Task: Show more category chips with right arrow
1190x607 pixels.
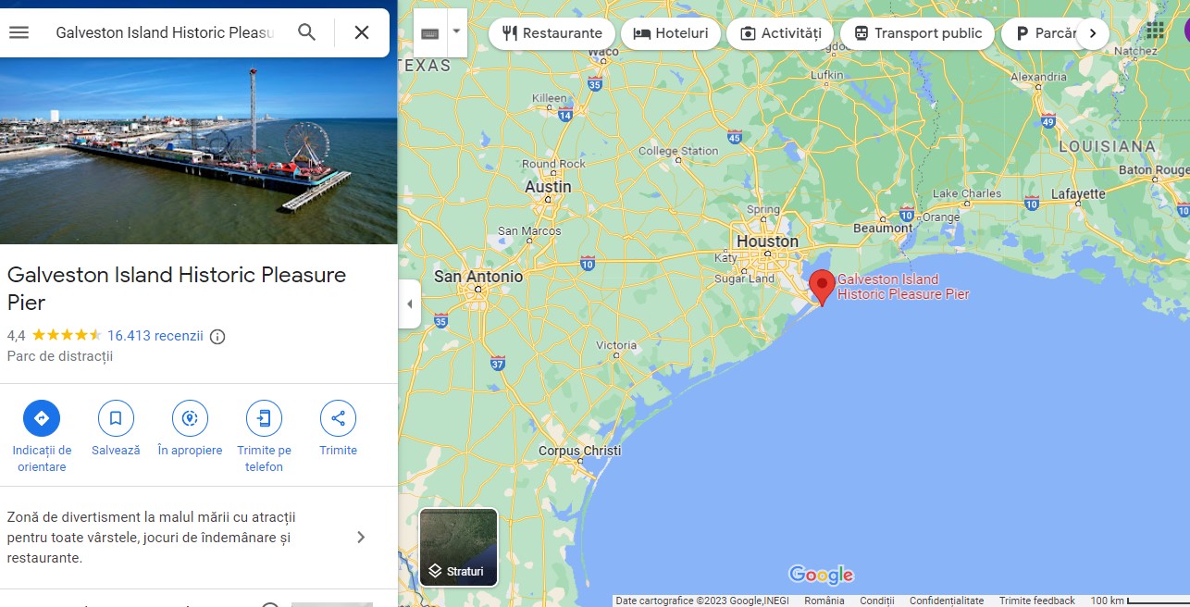Action: coord(1093,33)
